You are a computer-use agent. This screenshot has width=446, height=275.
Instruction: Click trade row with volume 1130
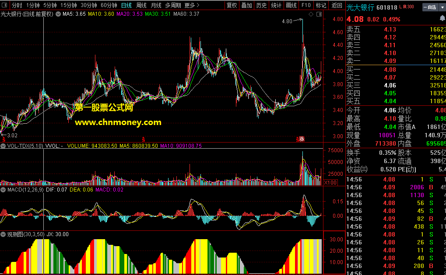[x=396, y=195]
